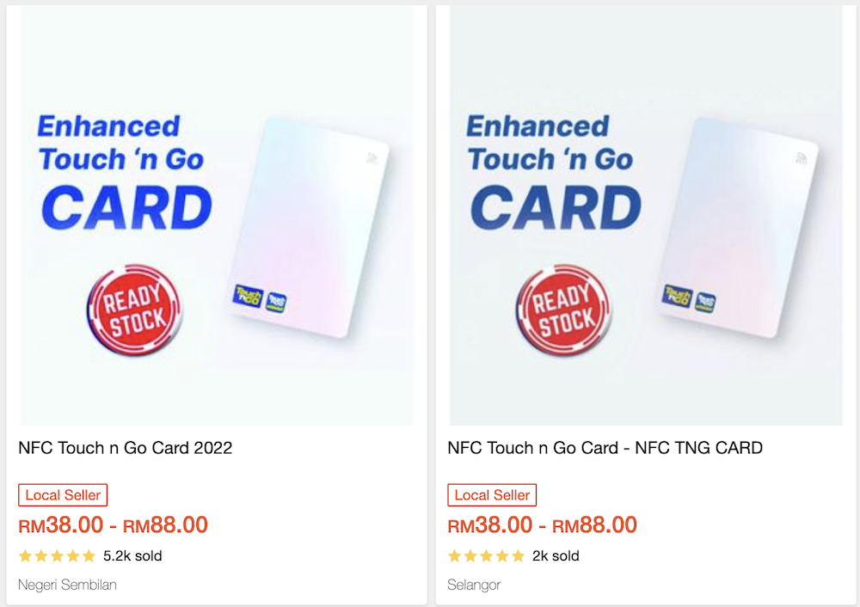Click the 5.2k sold count
Viewport: 860px width, 607px height.
(x=132, y=556)
